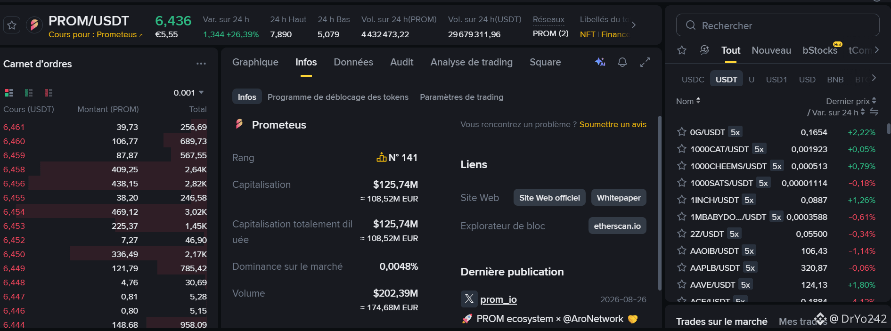Screen dimensions: 891x331
Task: Favorite the AAOIB/USDT pair
Action: point(681,250)
